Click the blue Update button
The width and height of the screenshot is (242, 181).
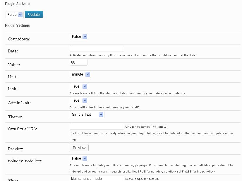[x=34, y=14]
